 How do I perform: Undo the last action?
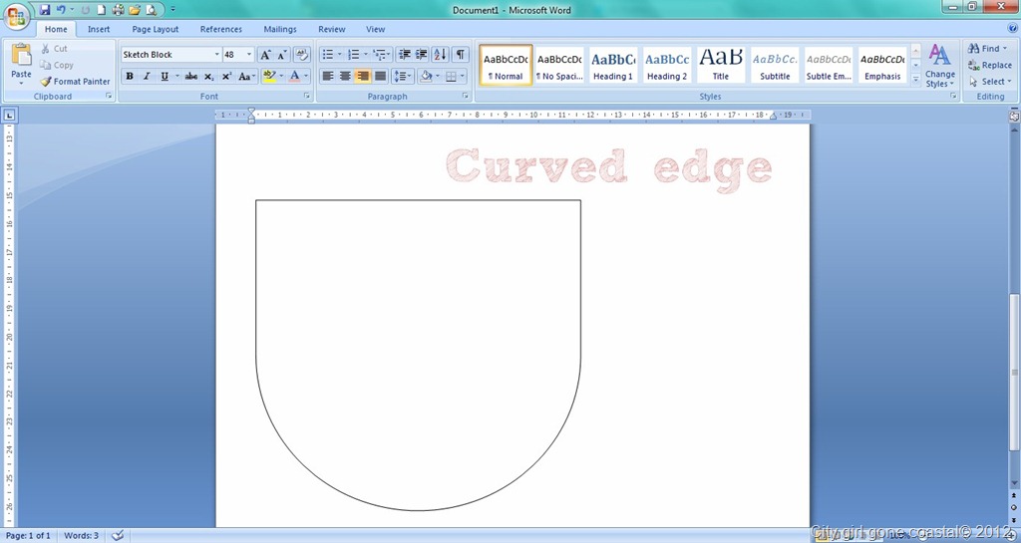click(x=61, y=10)
